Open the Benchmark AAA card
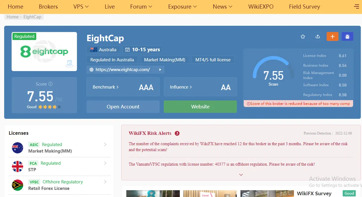 point(123,87)
